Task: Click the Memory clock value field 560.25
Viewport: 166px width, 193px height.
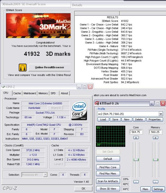Action: pos(155,132)
